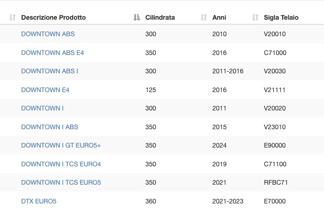Viewport: 324px width, 214px height.
Task: Open DOWNTOWN I TCS EURO4 link
Action: tap(61, 164)
